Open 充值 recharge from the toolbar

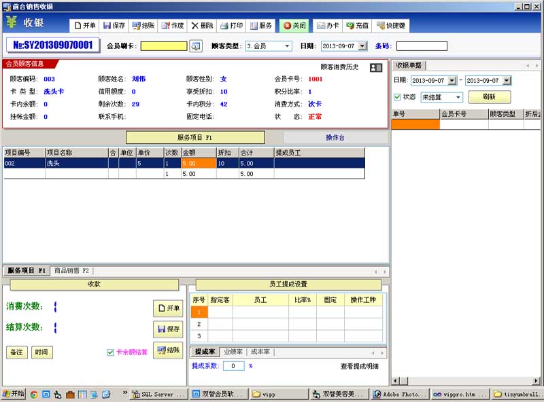pyautogui.click(x=358, y=26)
